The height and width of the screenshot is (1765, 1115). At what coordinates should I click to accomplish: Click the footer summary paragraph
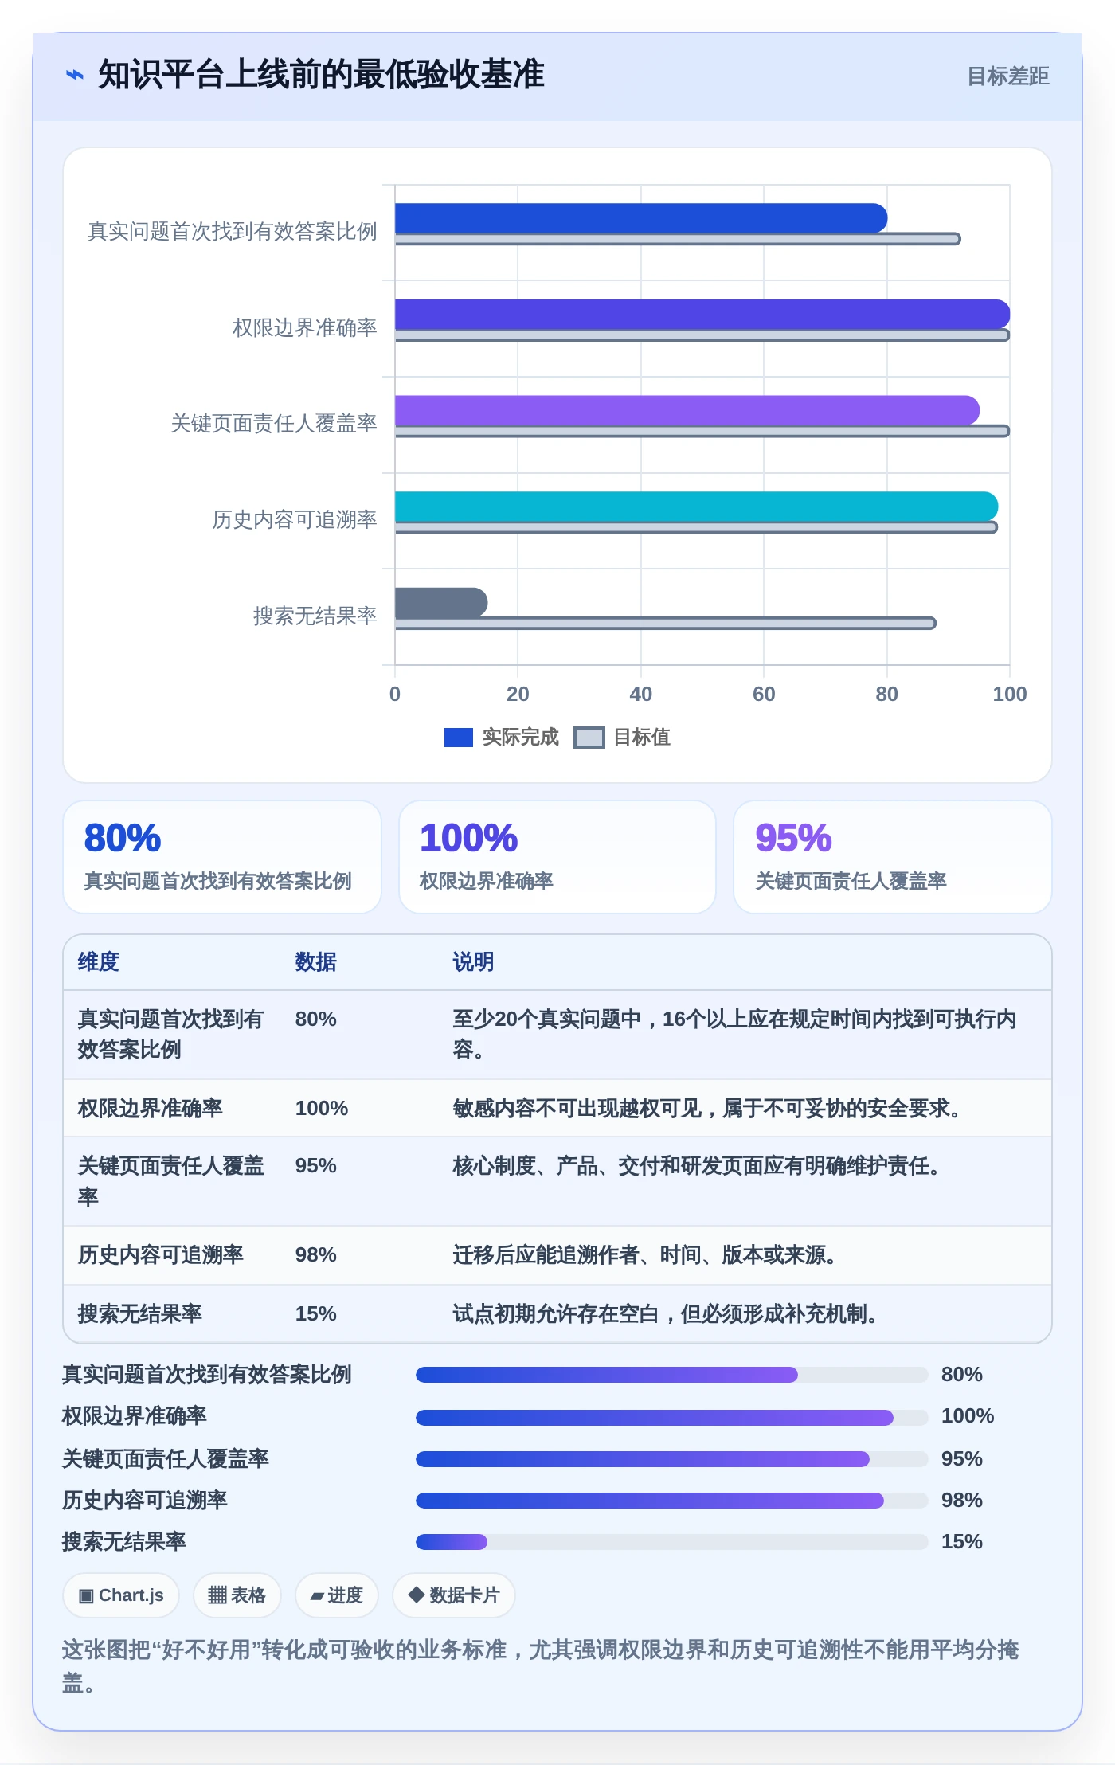541,1665
